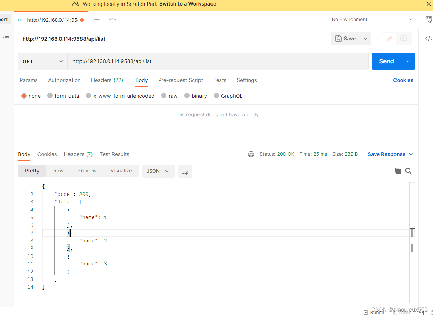Copy the response body using the copy icon
433x315 pixels.
pyautogui.click(x=398, y=171)
